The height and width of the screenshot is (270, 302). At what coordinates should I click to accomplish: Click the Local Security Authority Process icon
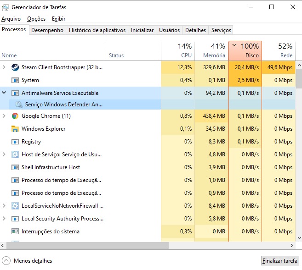(x=15, y=219)
